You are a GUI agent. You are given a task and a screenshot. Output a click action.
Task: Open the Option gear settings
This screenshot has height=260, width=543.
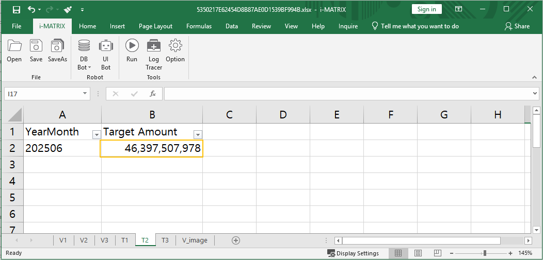(175, 46)
